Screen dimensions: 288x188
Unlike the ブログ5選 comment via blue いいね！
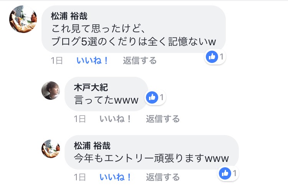pos(93,61)
